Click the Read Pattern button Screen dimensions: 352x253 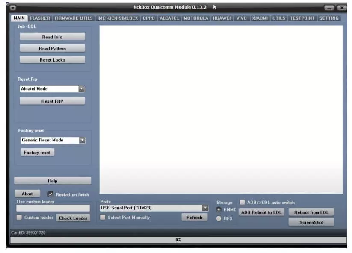click(x=52, y=48)
